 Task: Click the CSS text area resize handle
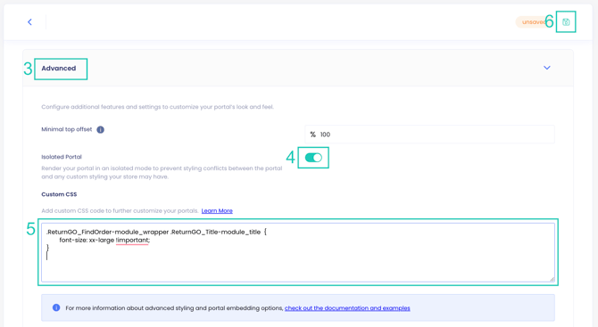point(552,279)
